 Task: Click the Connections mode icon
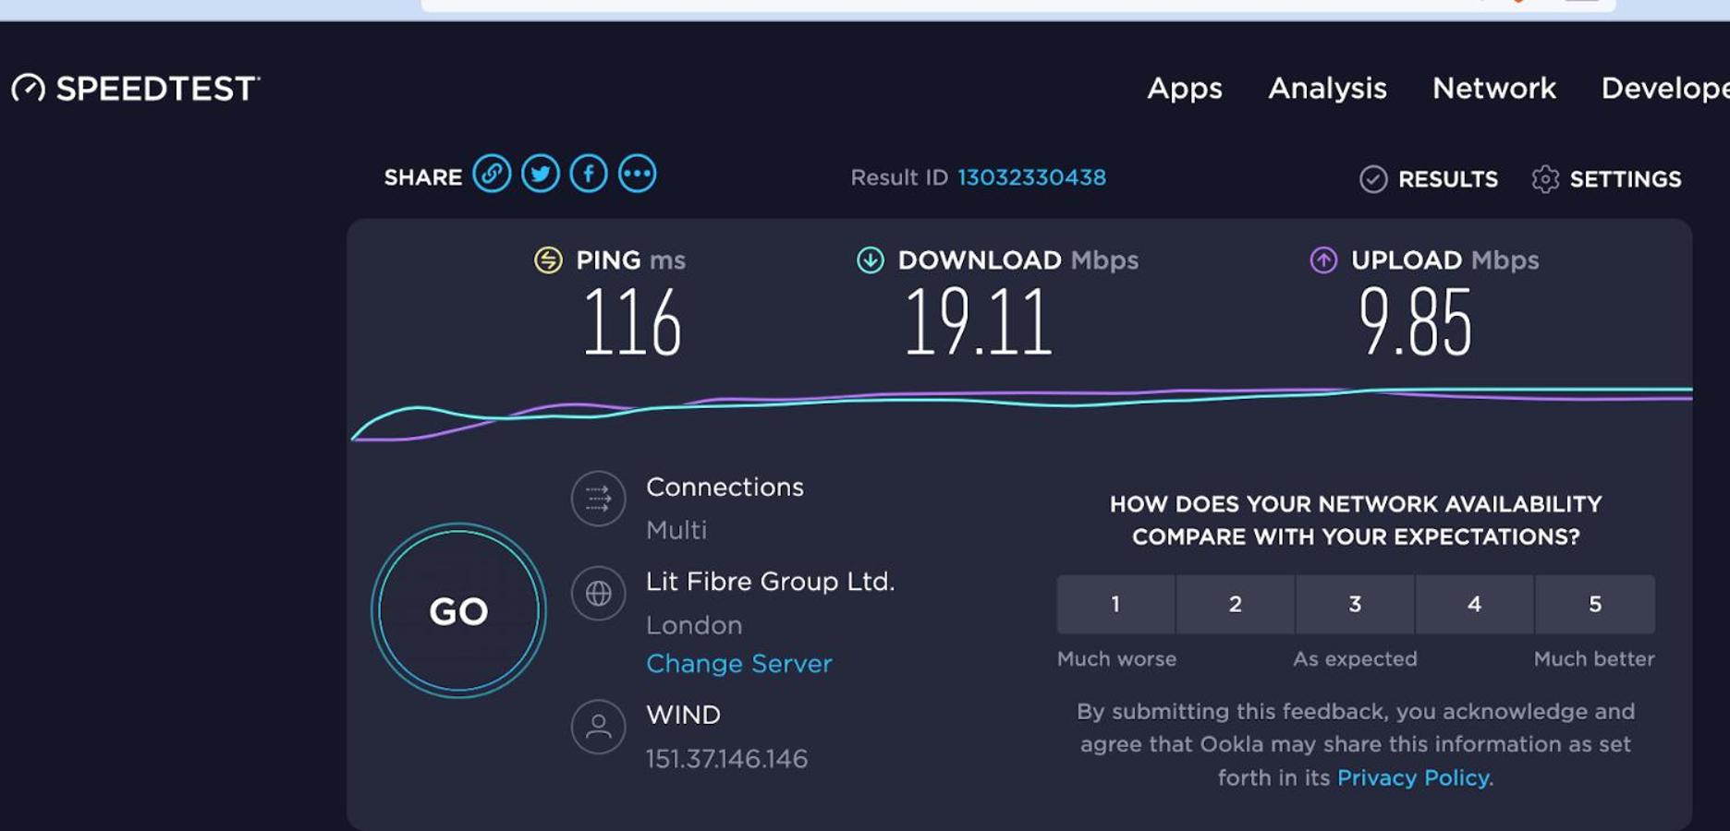pyautogui.click(x=599, y=499)
